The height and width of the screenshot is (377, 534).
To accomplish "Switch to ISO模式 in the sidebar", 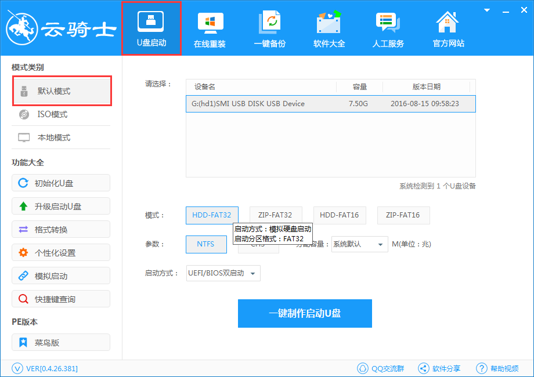I will pyautogui.click(x=60, y=114).
